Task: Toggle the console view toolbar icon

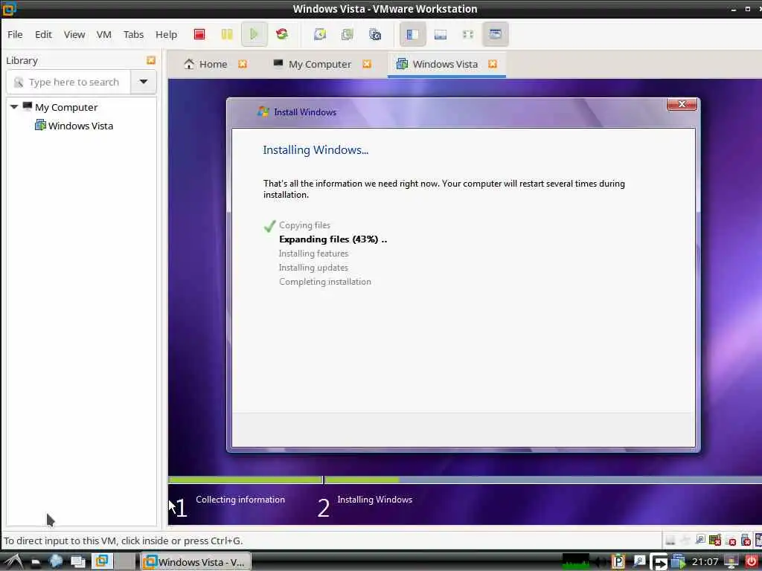Action: click(495, 34)
